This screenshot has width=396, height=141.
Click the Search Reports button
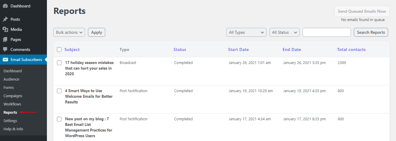pyautogui.click(x=371, y=32)
